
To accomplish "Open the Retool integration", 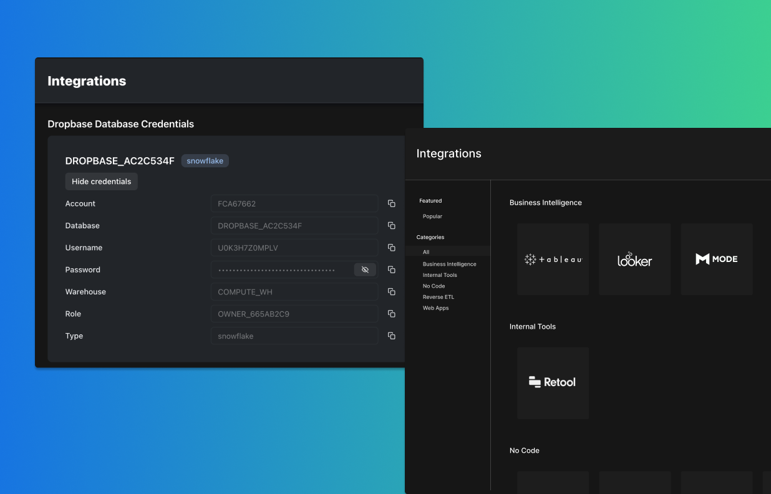I will [x=553, y=382].
